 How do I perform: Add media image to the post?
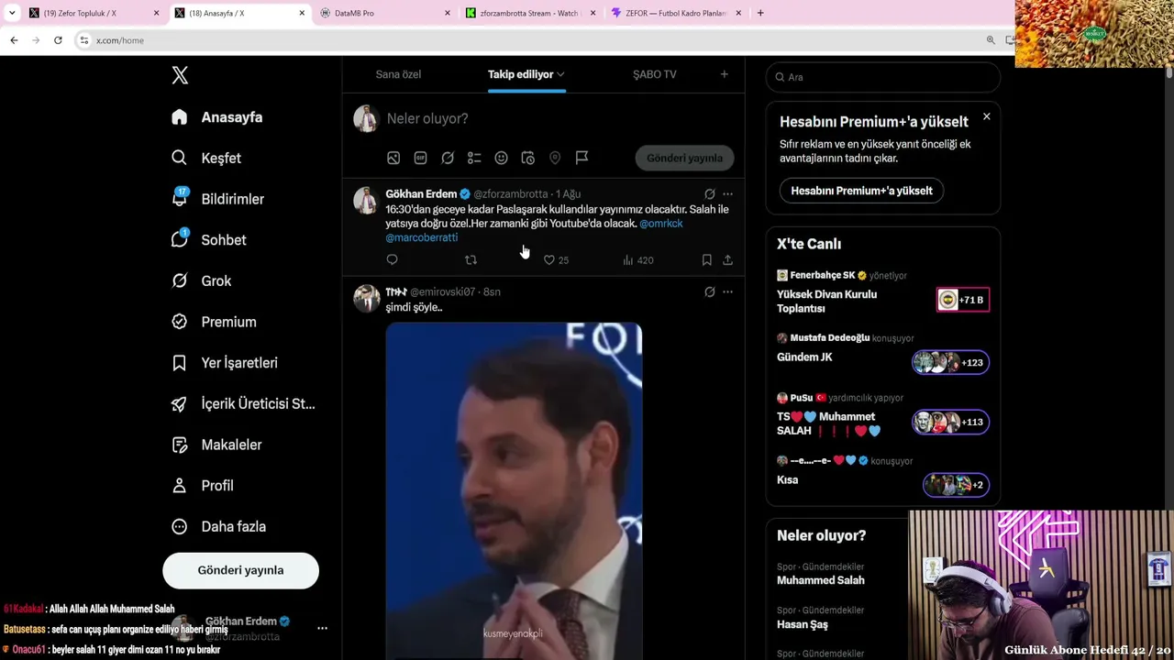(x=393, y=158)
